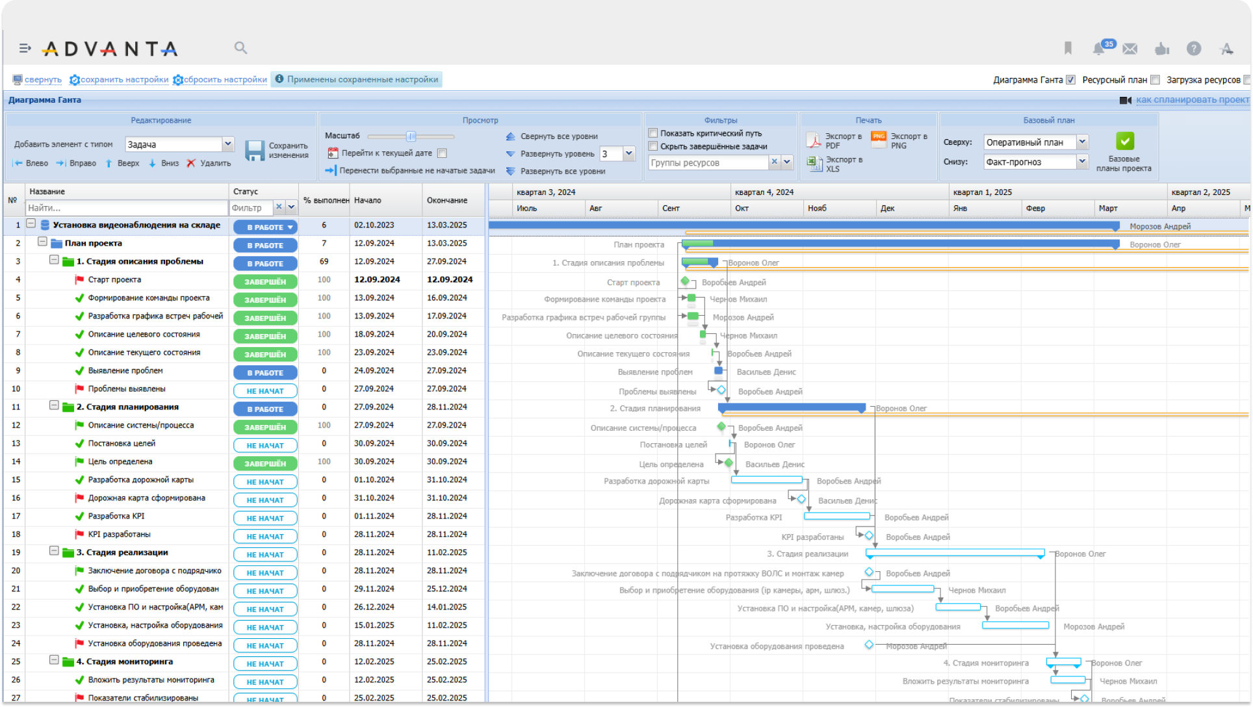Viewport: 1253px width, 707px height.
Task: Enable the resource plan checkbox
Action: [x=1155, y=80]
